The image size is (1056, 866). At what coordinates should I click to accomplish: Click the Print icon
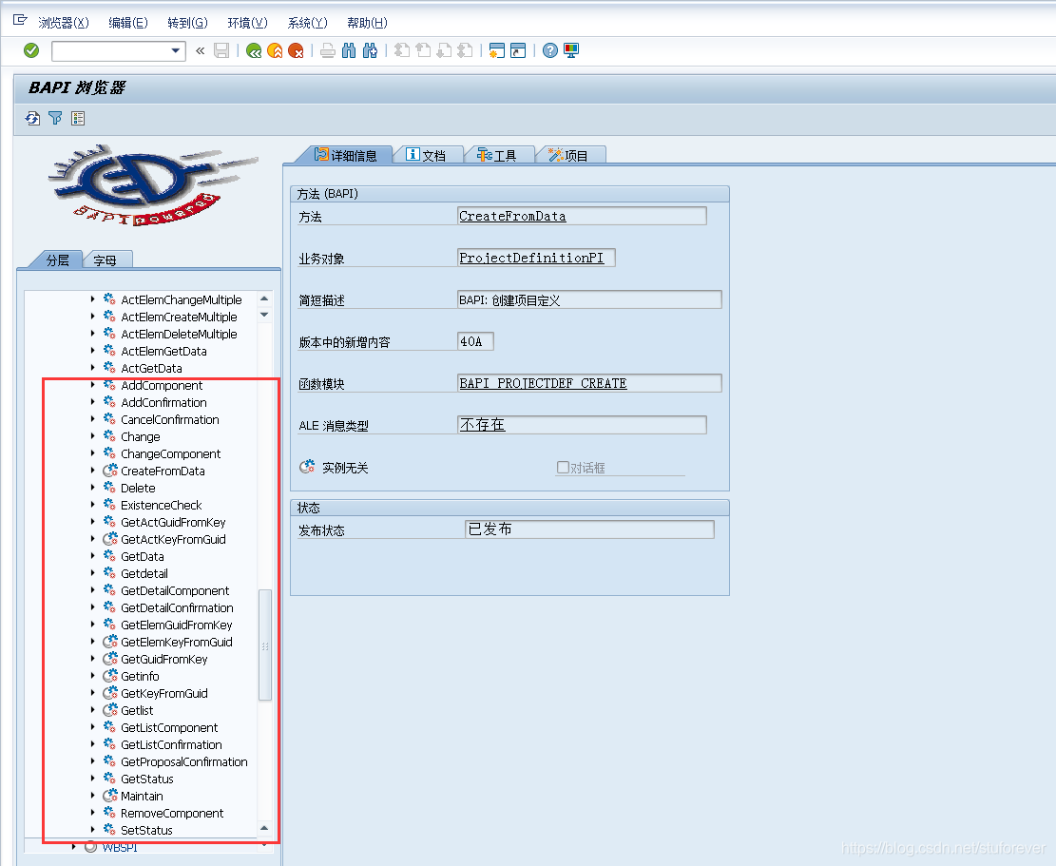(328, 50)
